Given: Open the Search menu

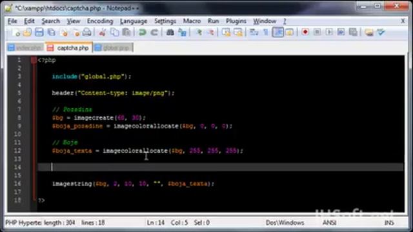Looking at the screenshot, I should coord(50,21).
